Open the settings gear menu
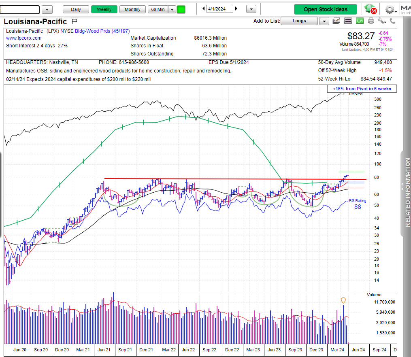411x357 pixels. pyautogui.click(x=390, y=10)
